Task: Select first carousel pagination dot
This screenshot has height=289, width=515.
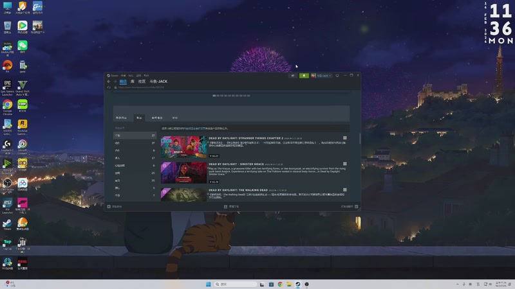Action: (214, 96)
